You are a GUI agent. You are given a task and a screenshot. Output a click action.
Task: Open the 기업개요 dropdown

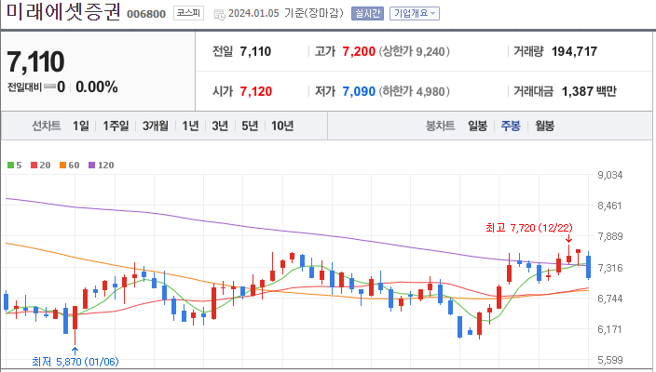[x=414, y=13]
